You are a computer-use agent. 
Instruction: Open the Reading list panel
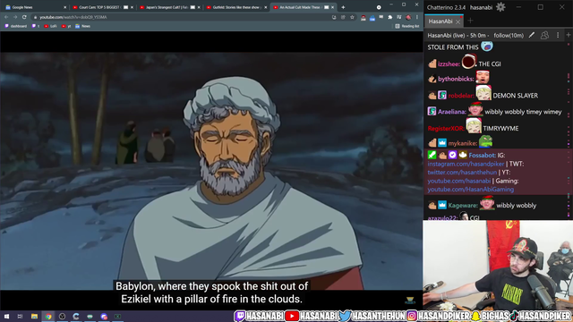click(407, 26)
